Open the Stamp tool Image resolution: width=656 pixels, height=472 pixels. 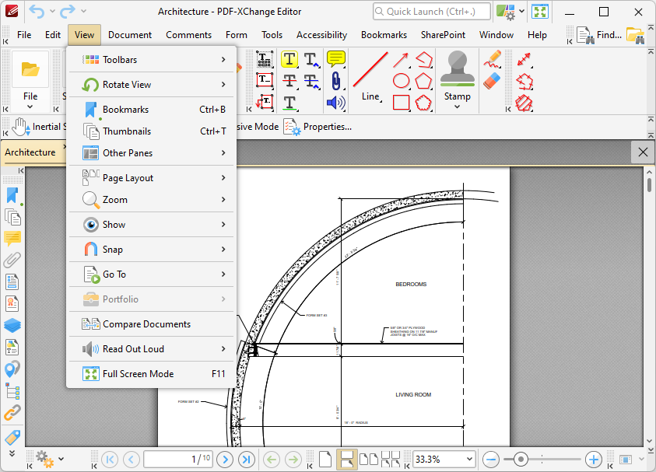click(457, 80)
